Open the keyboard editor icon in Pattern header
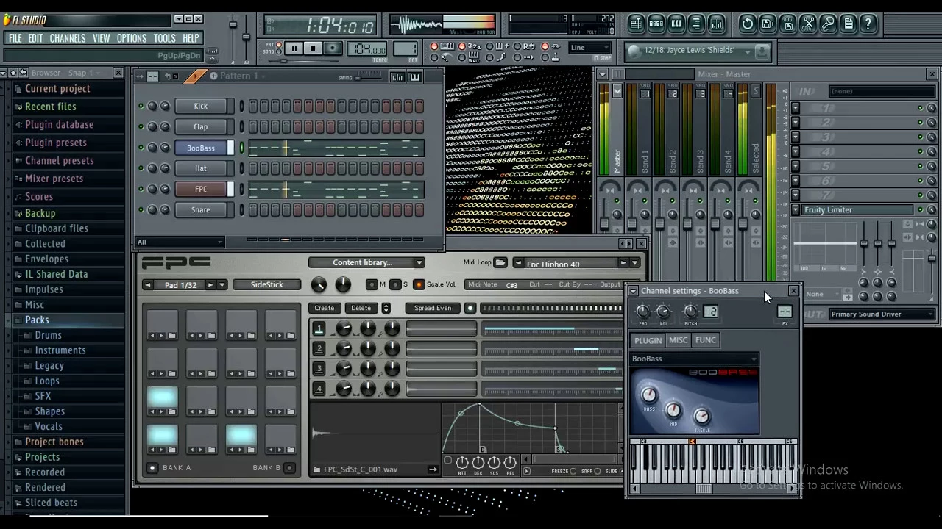The width and height of the screenshot is (942, 529). coord(414,77)
